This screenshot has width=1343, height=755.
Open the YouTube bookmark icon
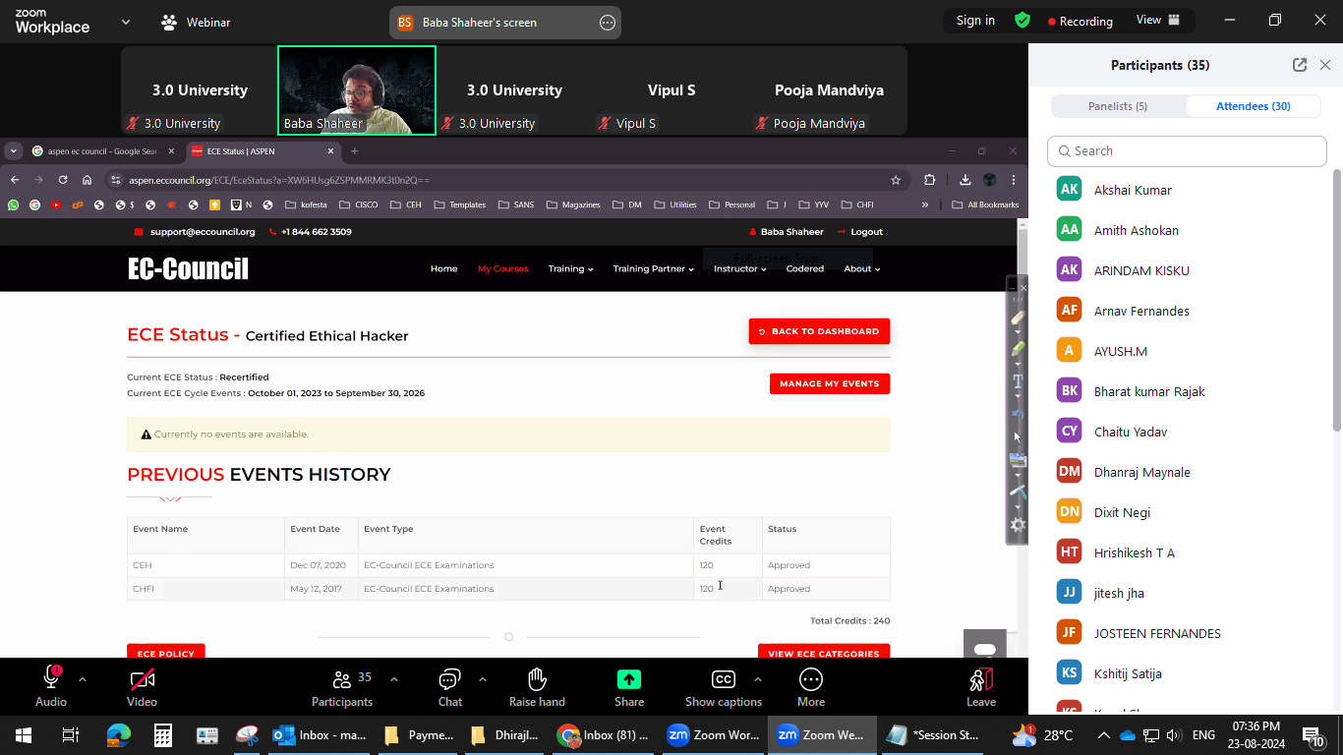[56, 204]
